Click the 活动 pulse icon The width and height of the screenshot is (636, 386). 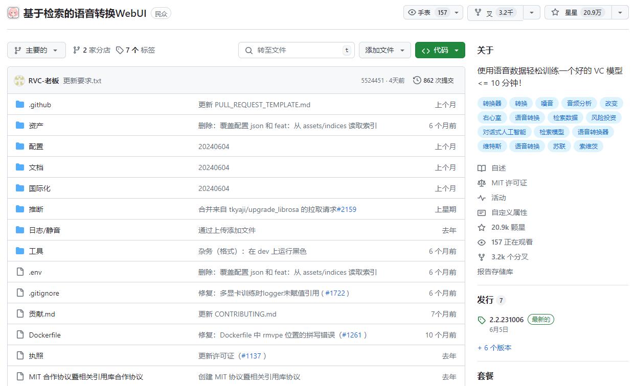pyautogui.click(x=482, y=198)
